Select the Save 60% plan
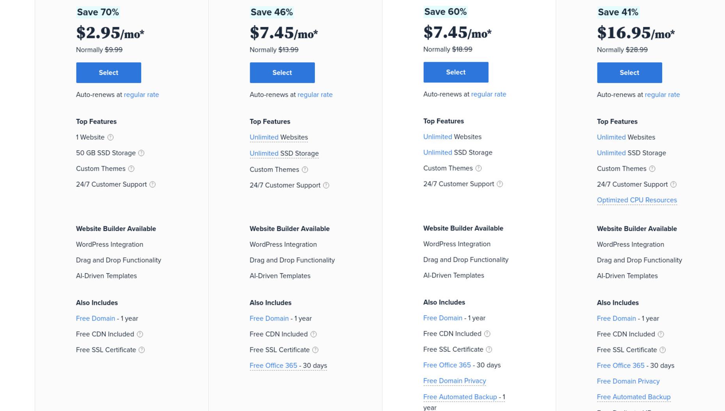Image resolution: width=725 pixels, height=411 pixels. pos(456,72)
